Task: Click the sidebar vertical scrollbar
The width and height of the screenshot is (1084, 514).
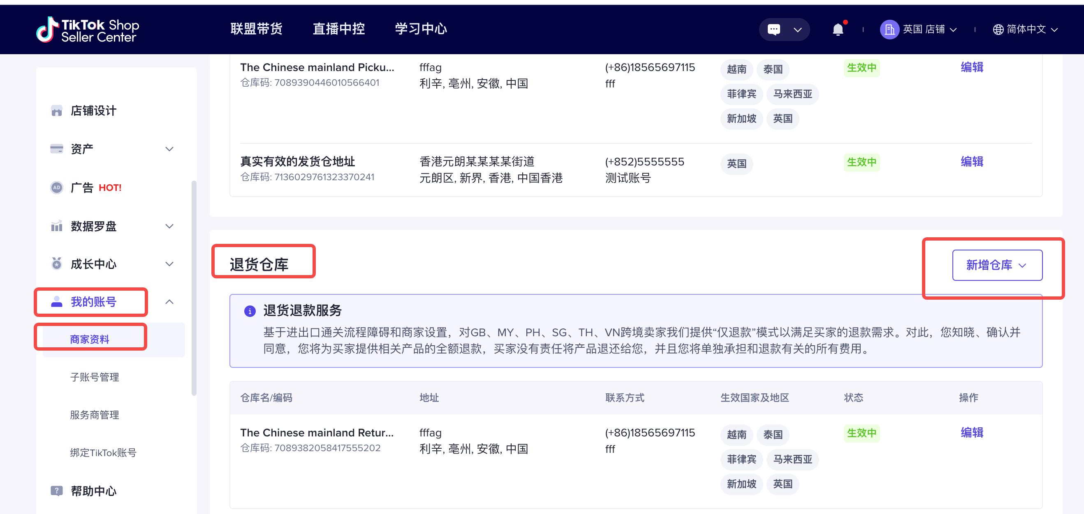Action: [x=194, y=288]
